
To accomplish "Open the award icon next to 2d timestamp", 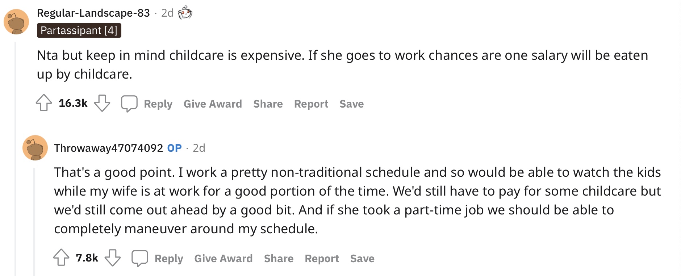I will 185,13.
